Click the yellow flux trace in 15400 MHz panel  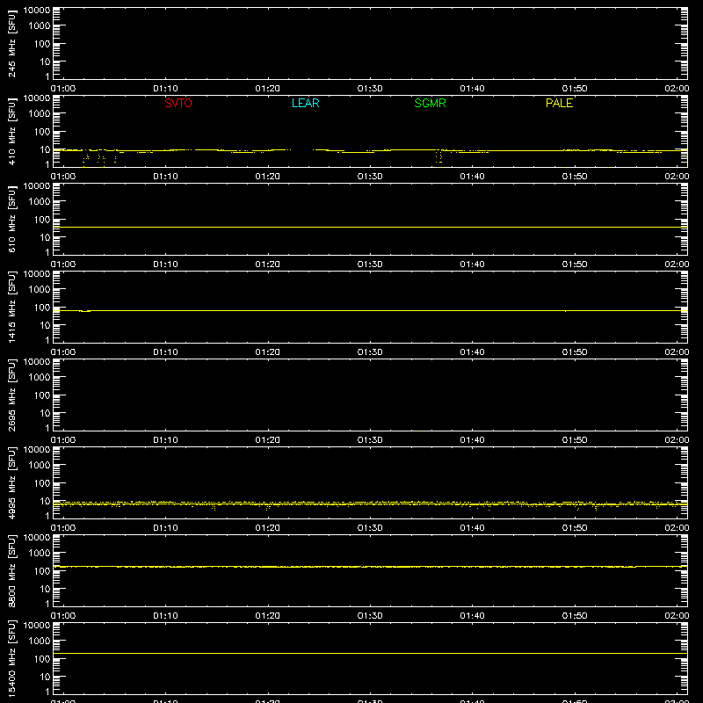click(x=370, y=653)
